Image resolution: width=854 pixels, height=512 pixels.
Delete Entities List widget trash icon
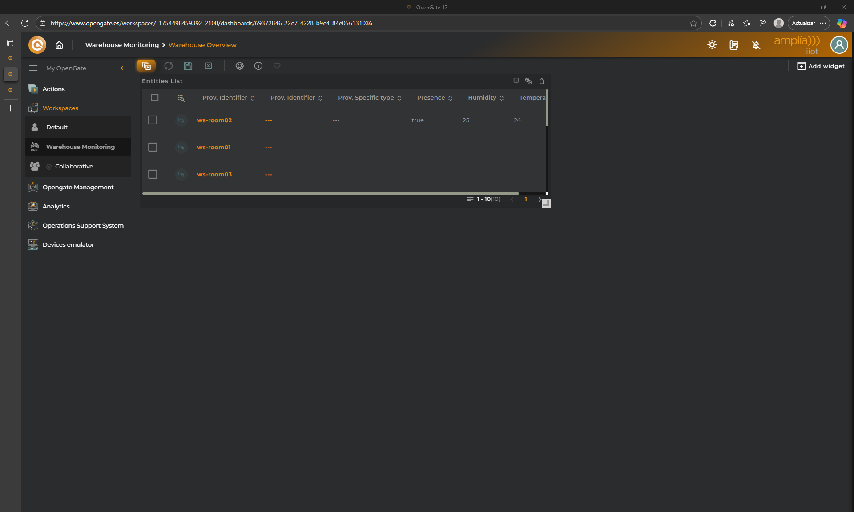[541, 81]
